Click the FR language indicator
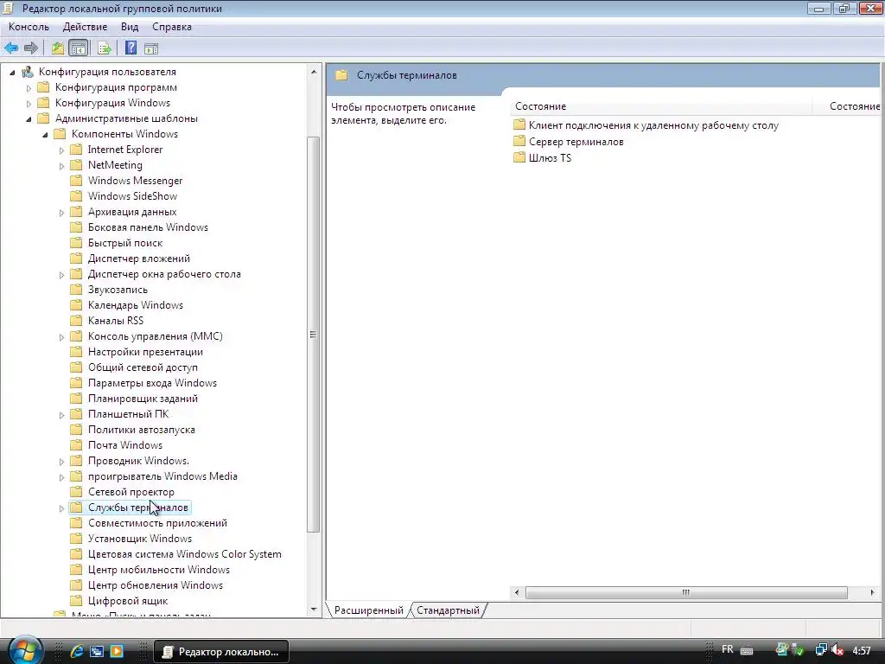The height and width of the screenshot is (664, 885). pyautogui.click(x=728, y=650)
